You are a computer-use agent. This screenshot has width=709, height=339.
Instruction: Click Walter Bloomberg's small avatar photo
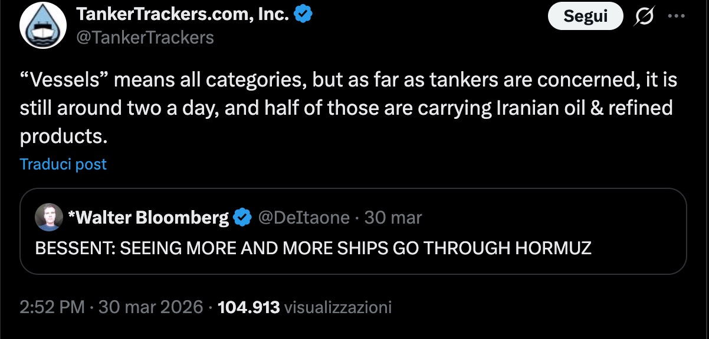click(48, 218)
